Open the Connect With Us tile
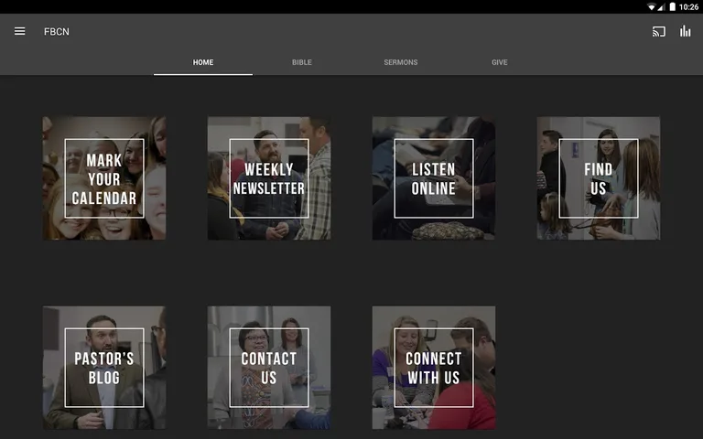703x439 pixels. [x=434, y=368]
